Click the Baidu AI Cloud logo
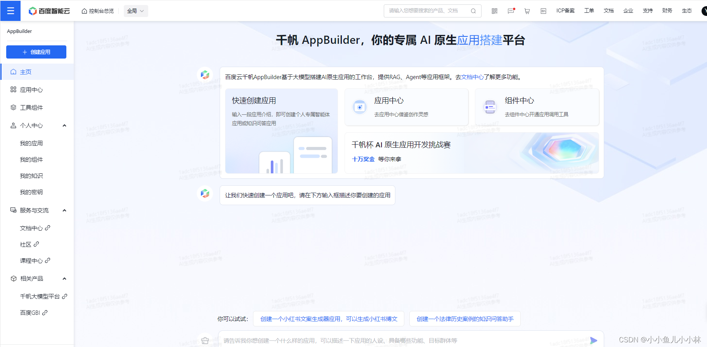 pyautogui.click(x=49, y=11)
